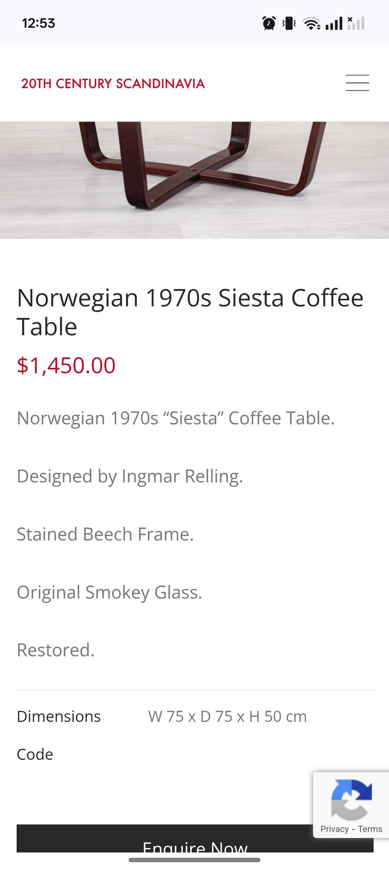The height and width of the screenshot is (870, 389).
Task: Tap the Wi-Fi signal status icon
Action: 312,24
